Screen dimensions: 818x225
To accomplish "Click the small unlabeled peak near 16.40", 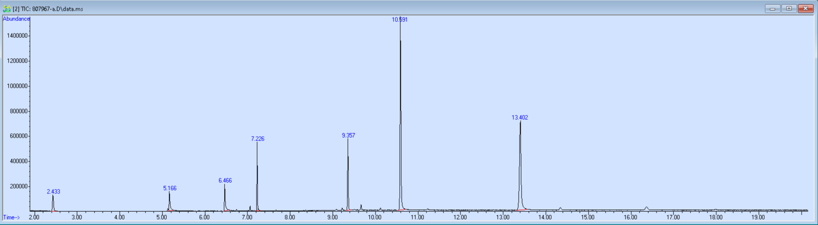I will [647, 208].
